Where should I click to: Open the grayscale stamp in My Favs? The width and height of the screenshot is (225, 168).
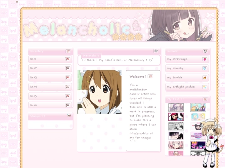tap(176, 126)
